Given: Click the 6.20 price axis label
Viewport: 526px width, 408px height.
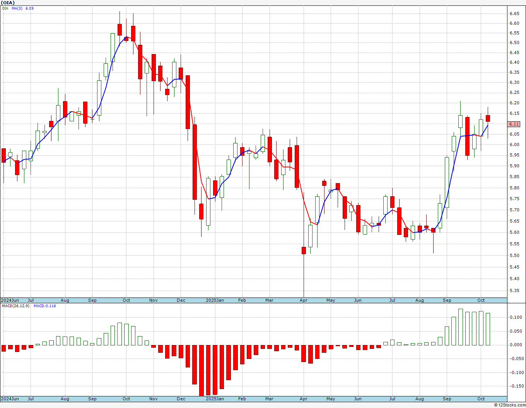Looking at the screenshot, I should (514, 103).
